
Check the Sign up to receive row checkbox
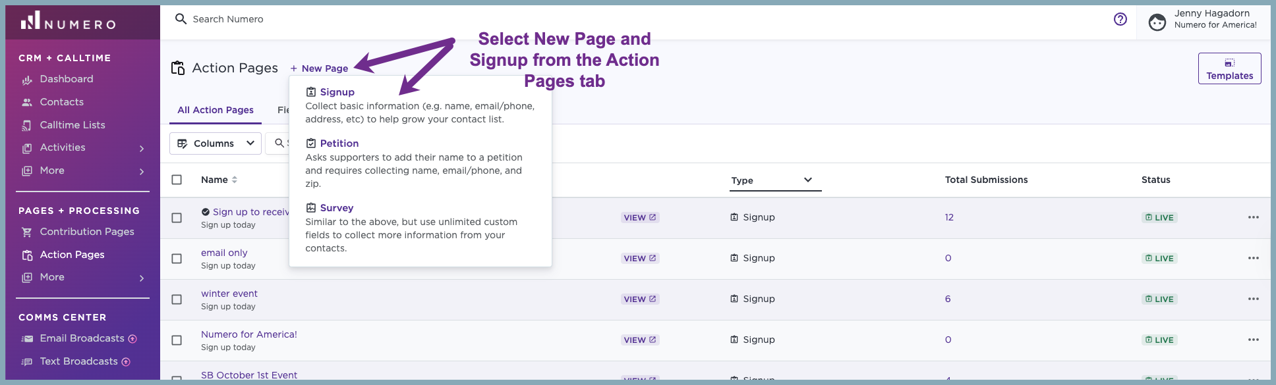[x=177, y=218]
